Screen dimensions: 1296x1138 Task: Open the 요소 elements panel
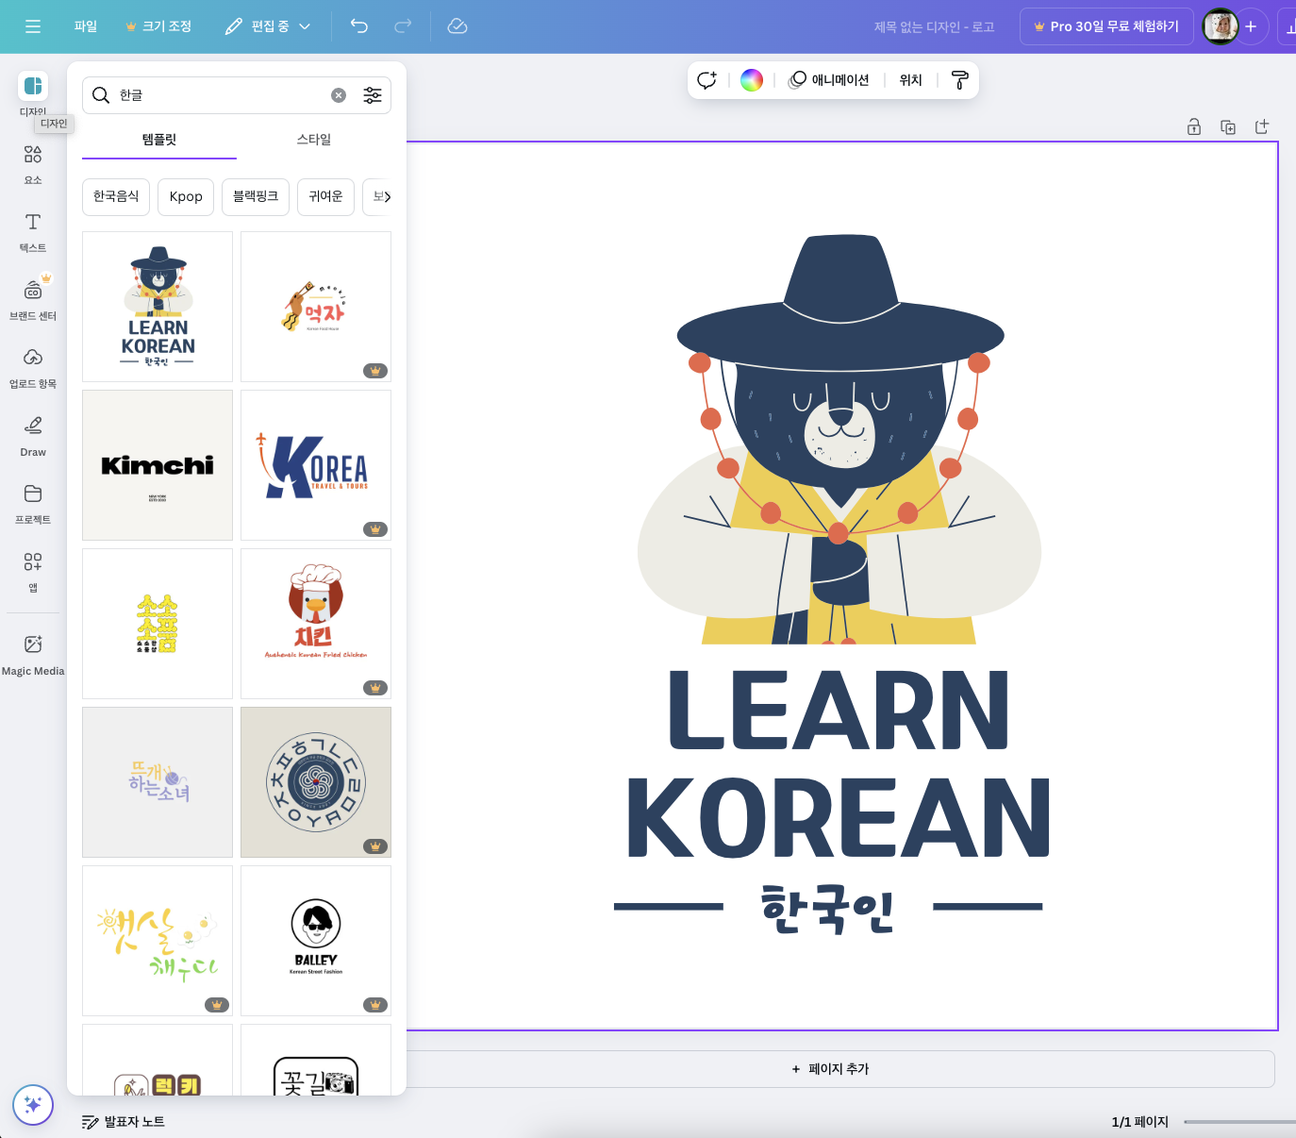(33, 164)
